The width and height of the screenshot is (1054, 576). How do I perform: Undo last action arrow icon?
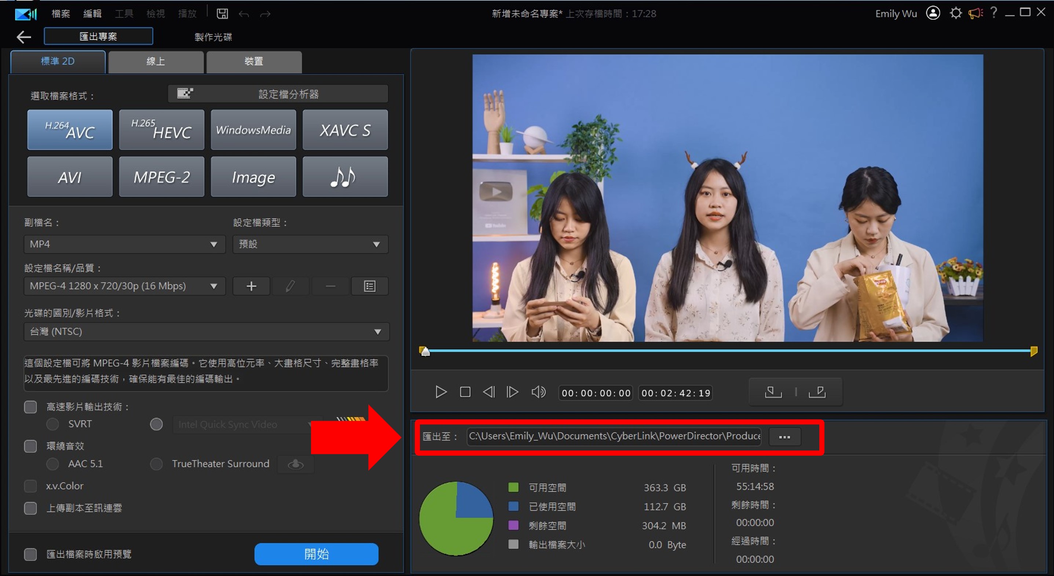(244, 14)
